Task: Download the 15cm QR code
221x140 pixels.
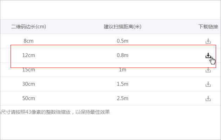Action: pos(208,70)
